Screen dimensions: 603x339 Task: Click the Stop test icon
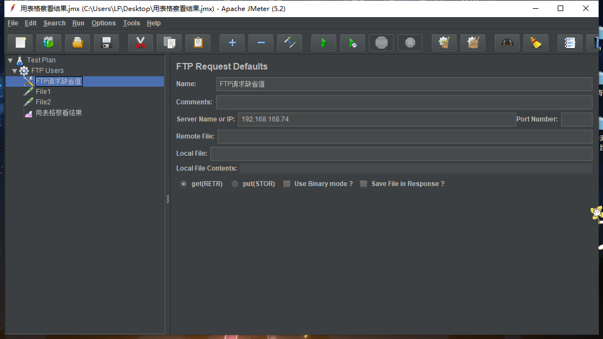[382, 43]
